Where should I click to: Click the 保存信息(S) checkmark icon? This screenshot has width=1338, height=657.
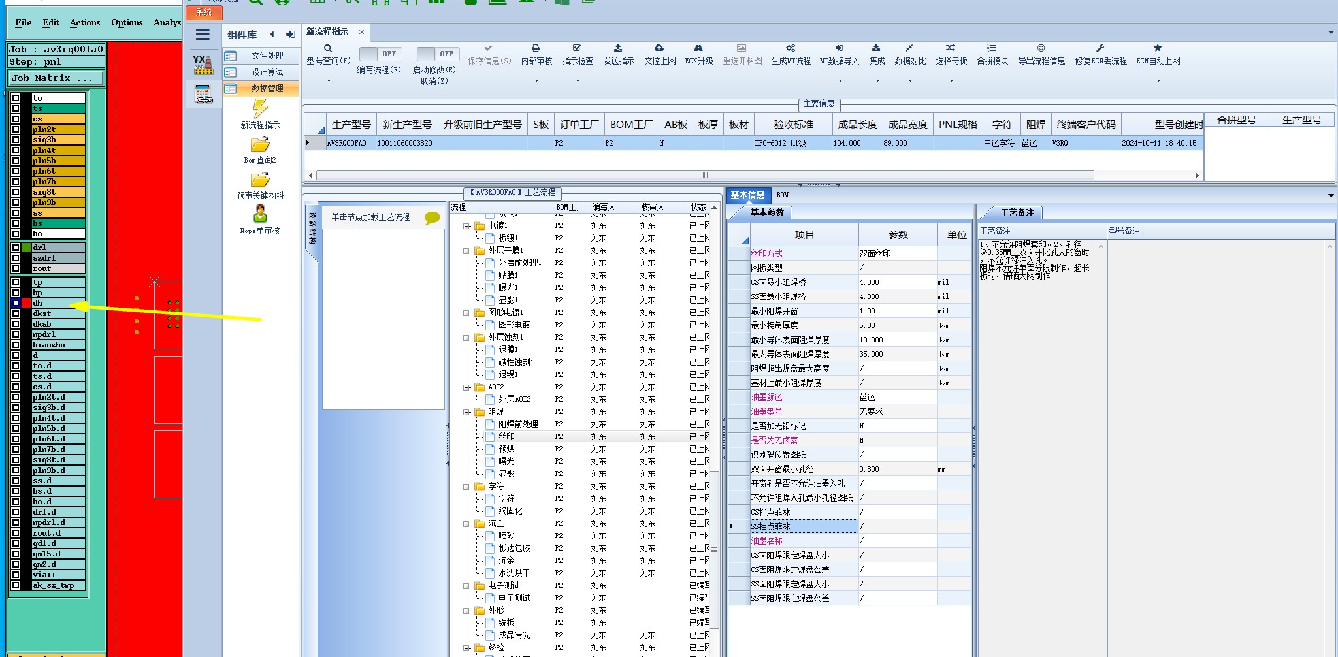pyautogui.click(x=489, y=48)
